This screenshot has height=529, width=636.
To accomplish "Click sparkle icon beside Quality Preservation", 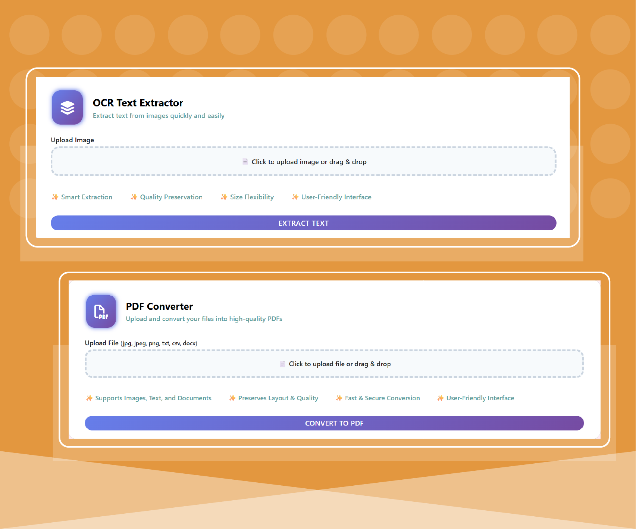I will 134,197.
